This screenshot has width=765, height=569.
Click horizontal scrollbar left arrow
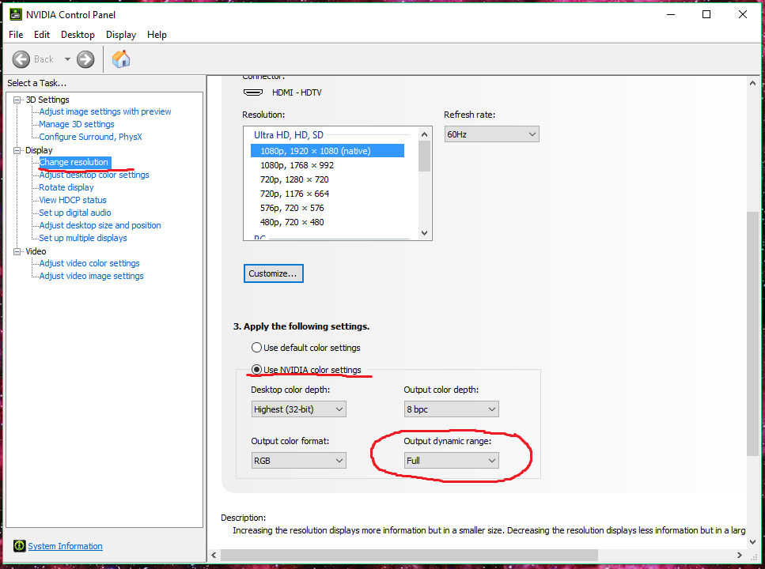[214, 555]
